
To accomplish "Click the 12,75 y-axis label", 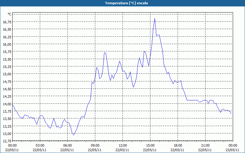I will pyautogui.click(x=7, y=141).
